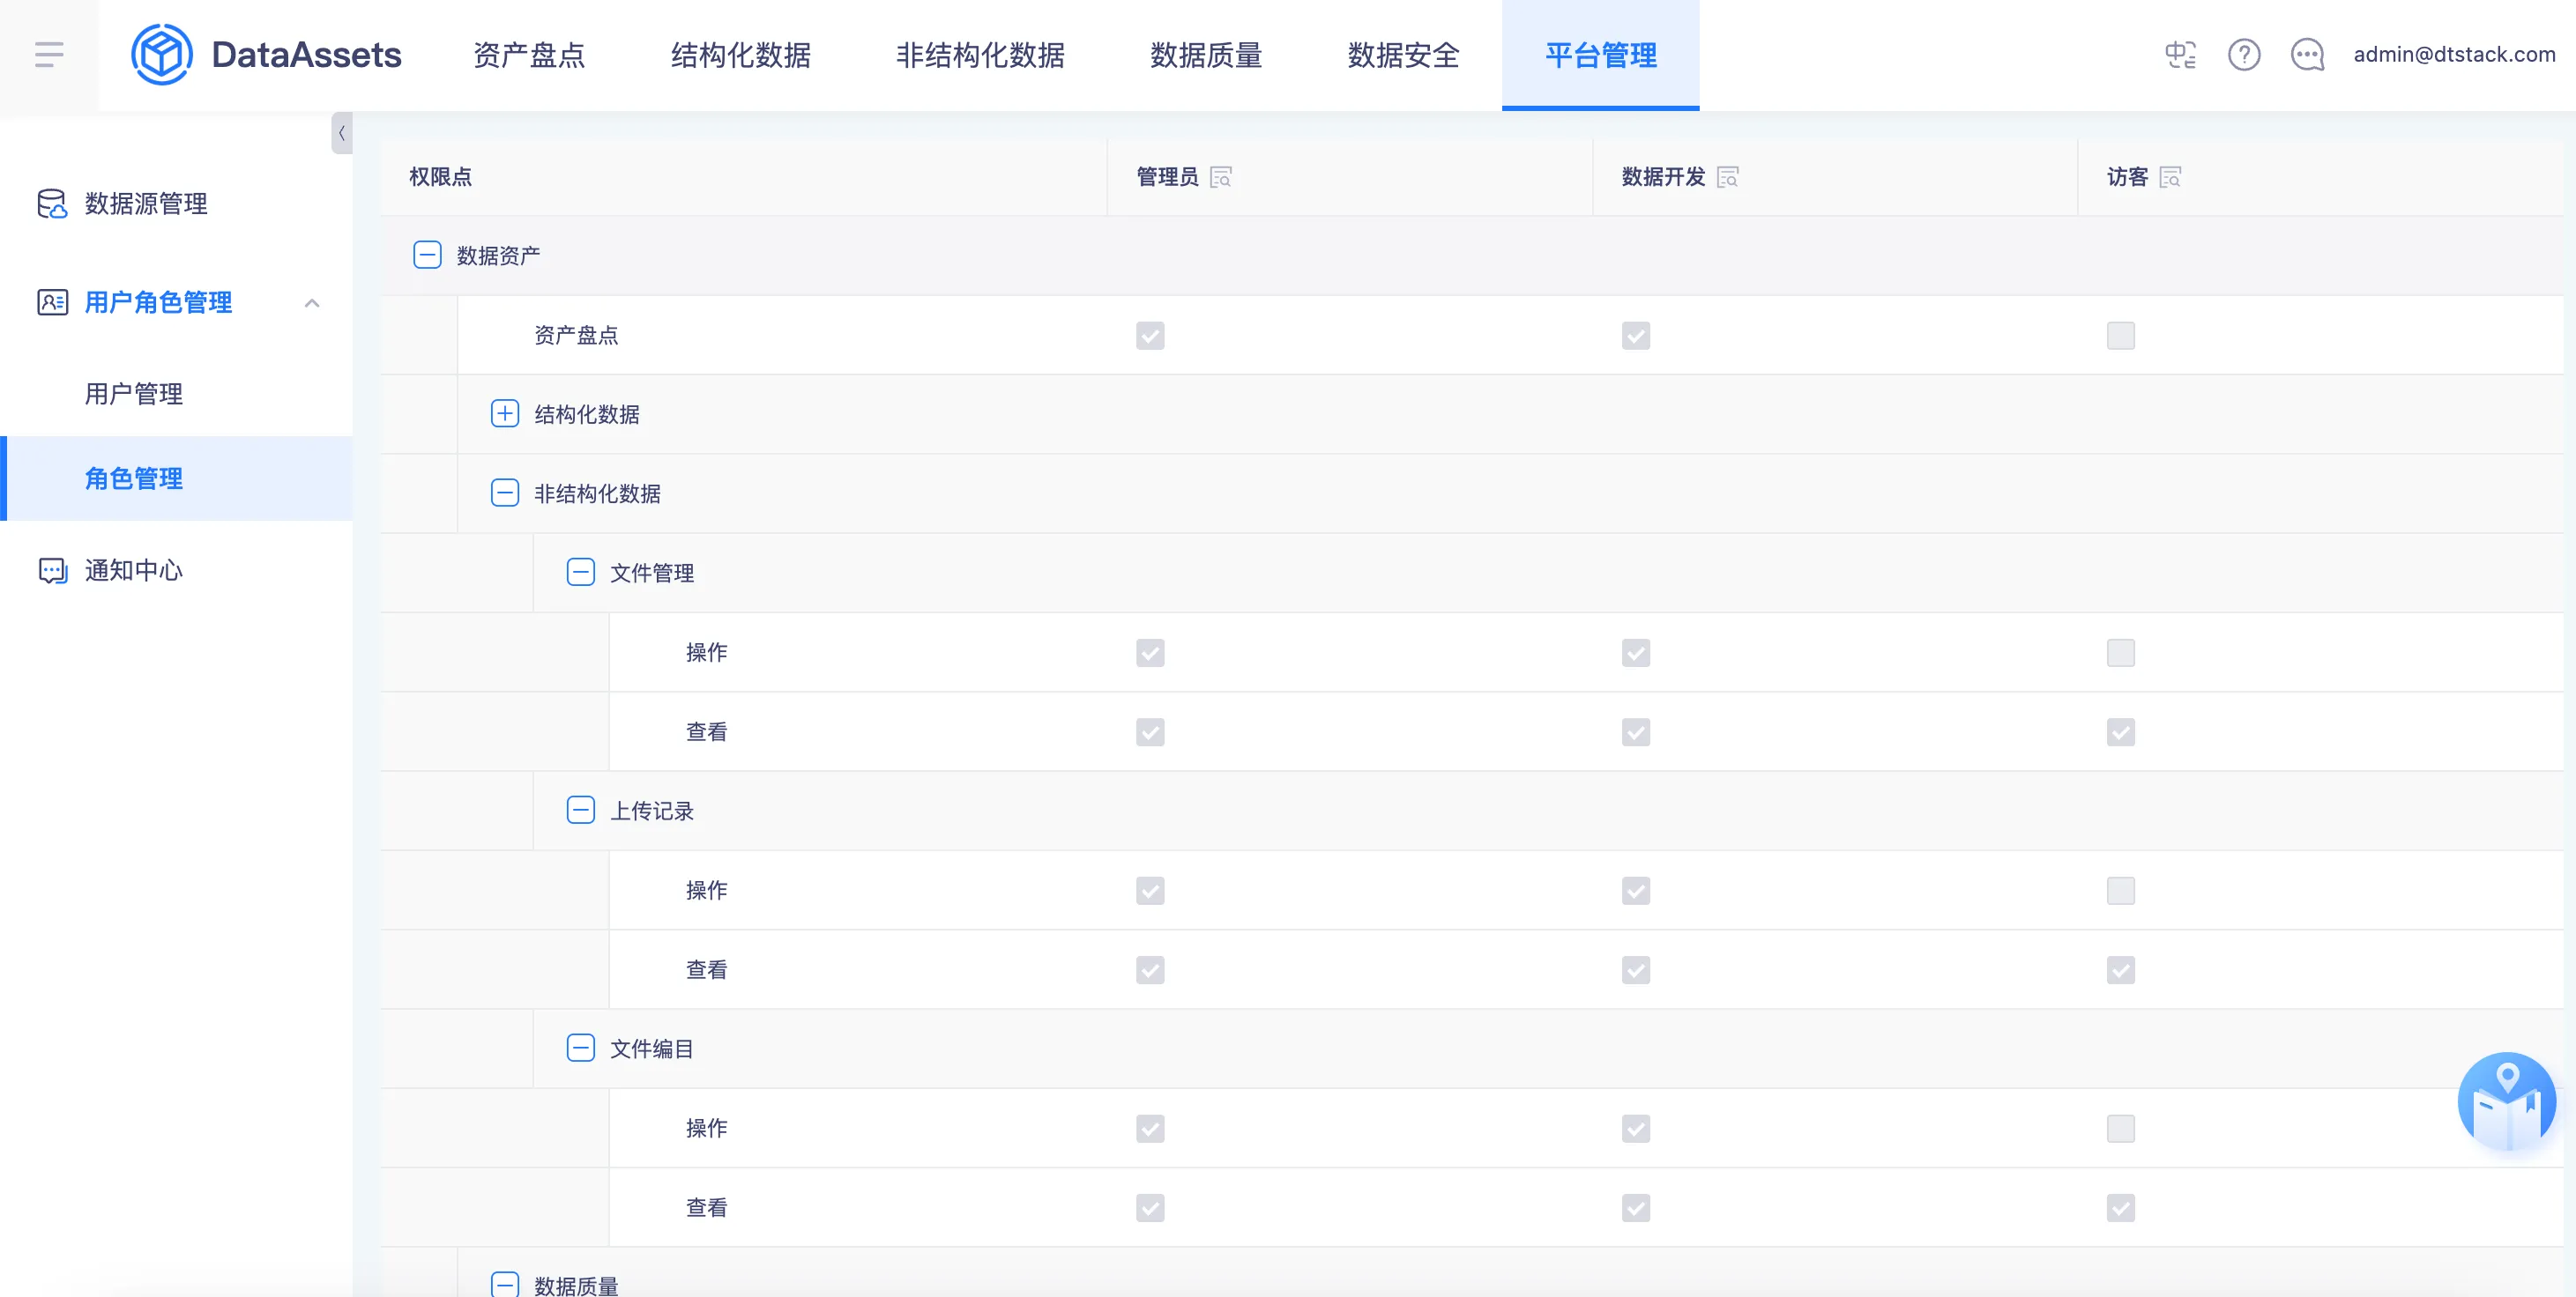Toggle 资产盘点 checkbox for 访客 column
2576x1297 pixels.
[x=2120, y=335]
